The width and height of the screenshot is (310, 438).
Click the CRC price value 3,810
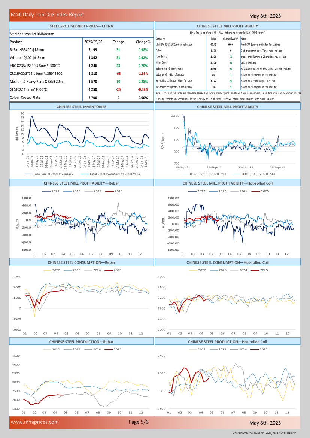pyautogui.click(x=93, y=74)
